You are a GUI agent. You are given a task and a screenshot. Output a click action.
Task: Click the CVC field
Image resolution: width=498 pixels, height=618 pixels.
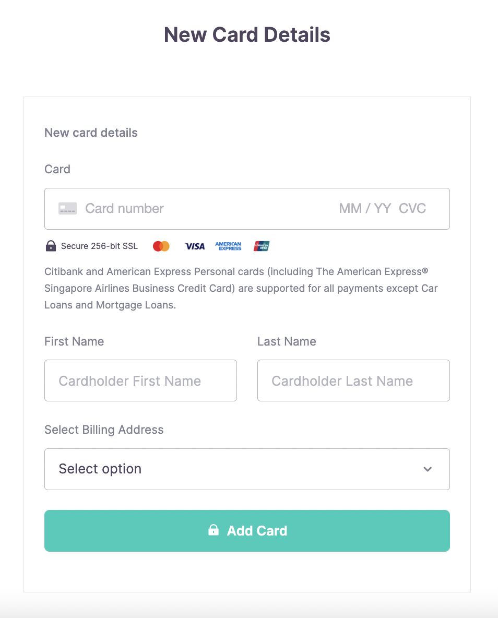point(412,208)
